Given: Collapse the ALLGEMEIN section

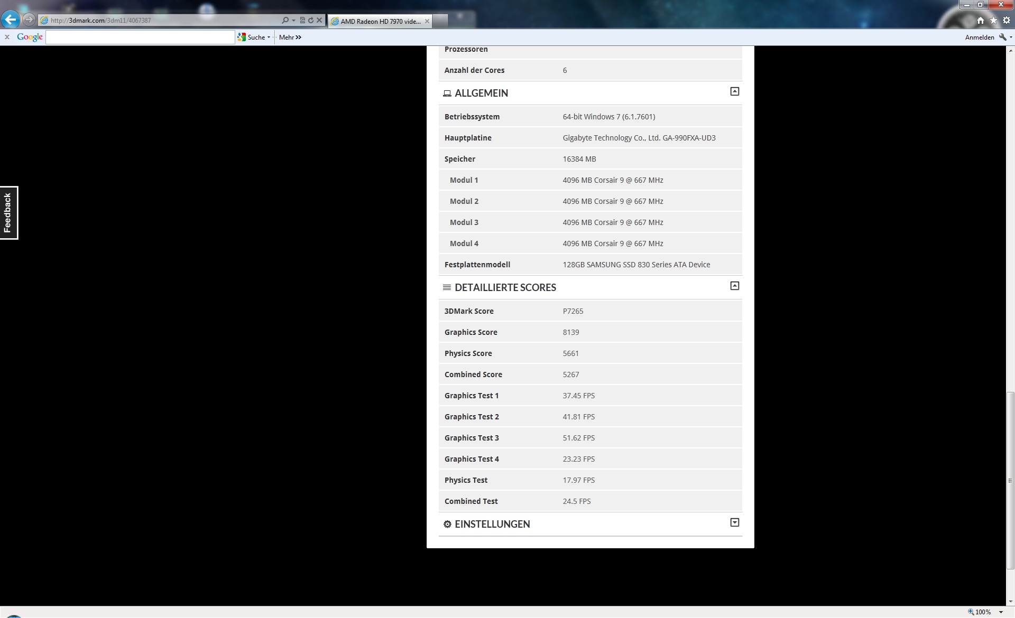Looking at the screenshot, I should point(734,92).
